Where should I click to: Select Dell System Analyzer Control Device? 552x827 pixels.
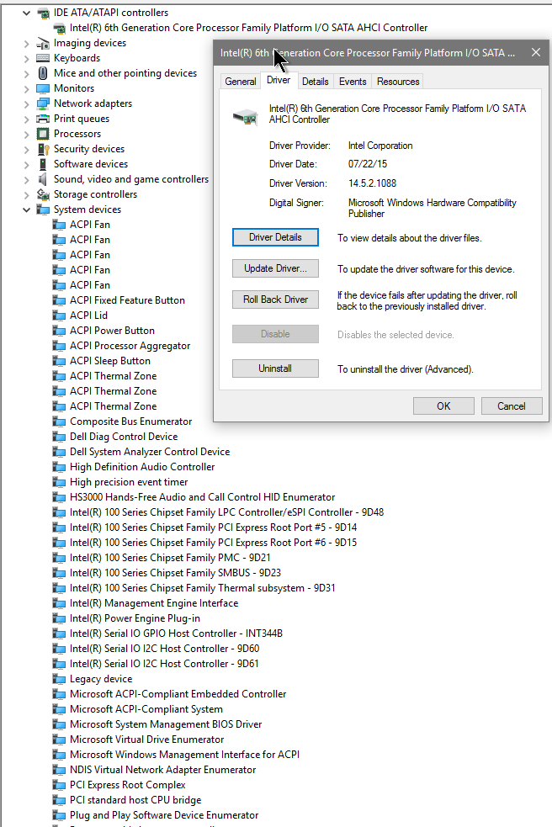pos(149,452)
